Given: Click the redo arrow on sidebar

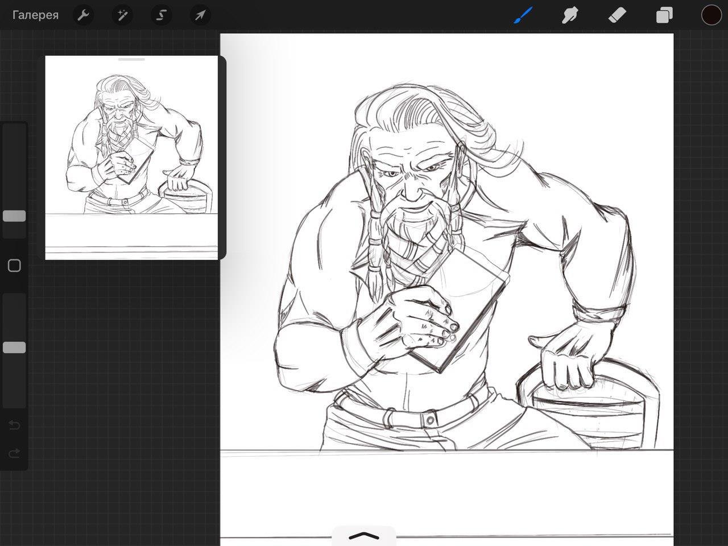Looking at the screenshot, I should coord(14,453).
